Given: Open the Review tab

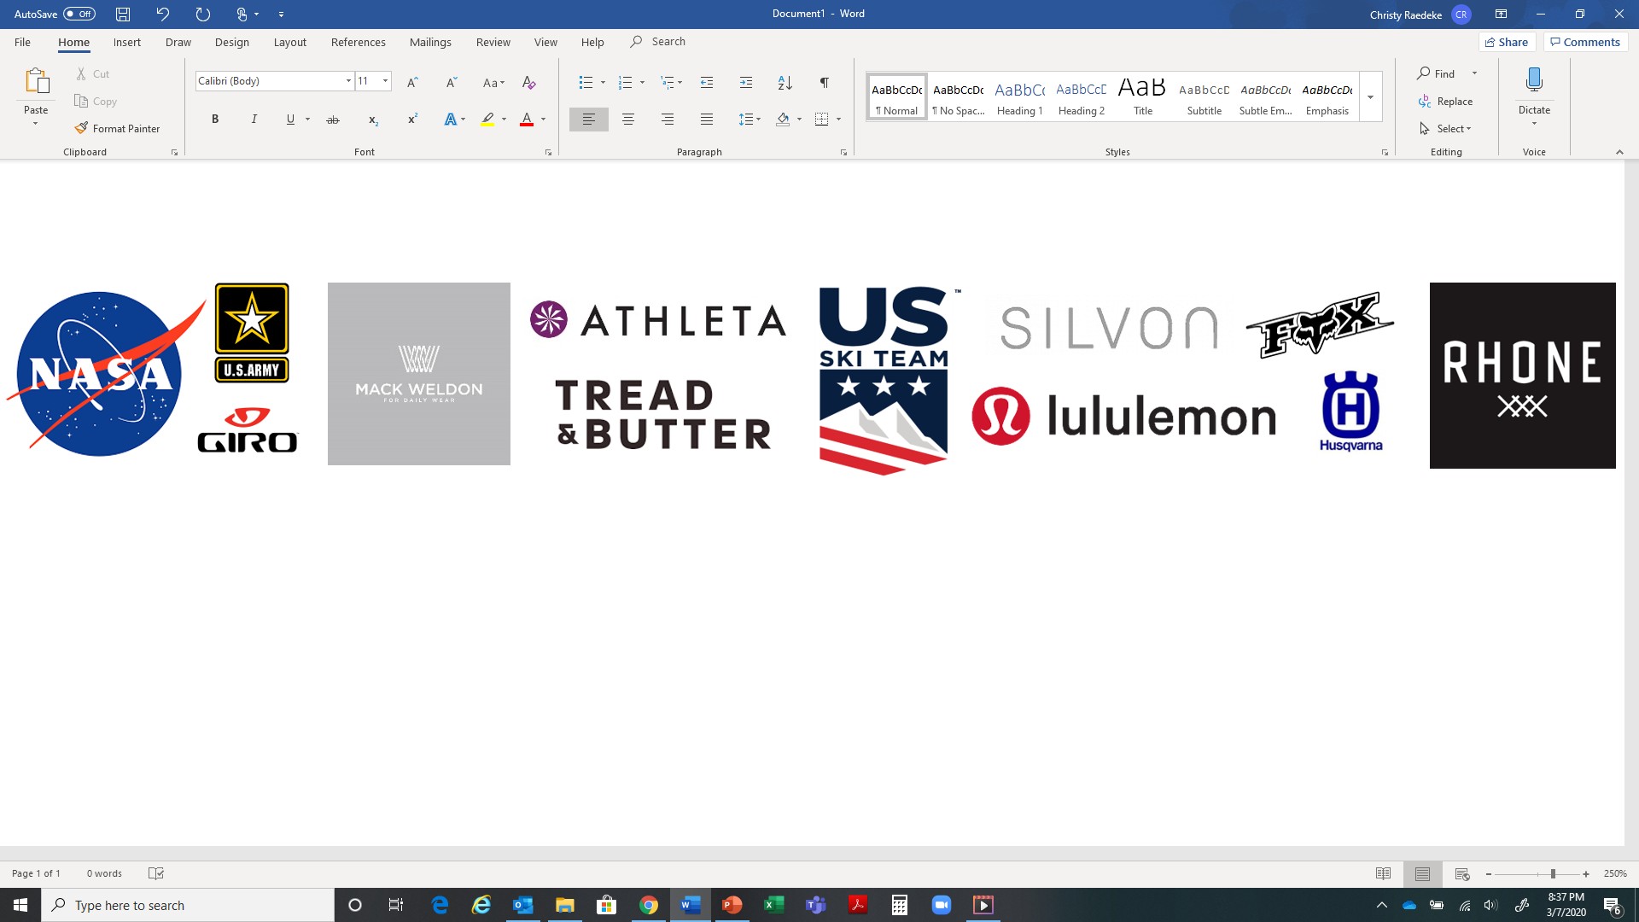Looking at the screenshot, I should [x=493, y=42].
